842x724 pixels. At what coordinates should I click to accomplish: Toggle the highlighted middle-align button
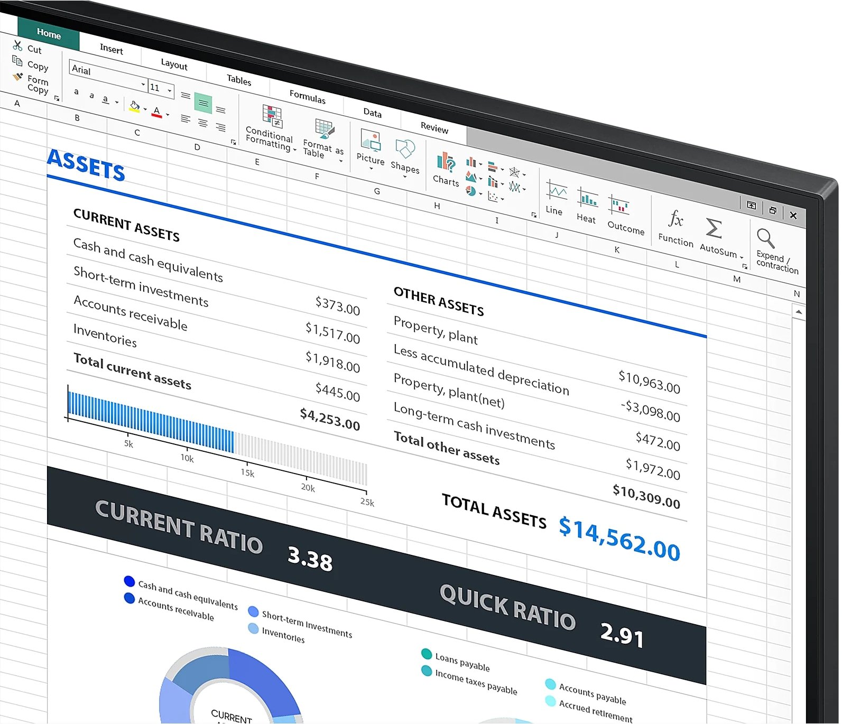tap(203, 103)
